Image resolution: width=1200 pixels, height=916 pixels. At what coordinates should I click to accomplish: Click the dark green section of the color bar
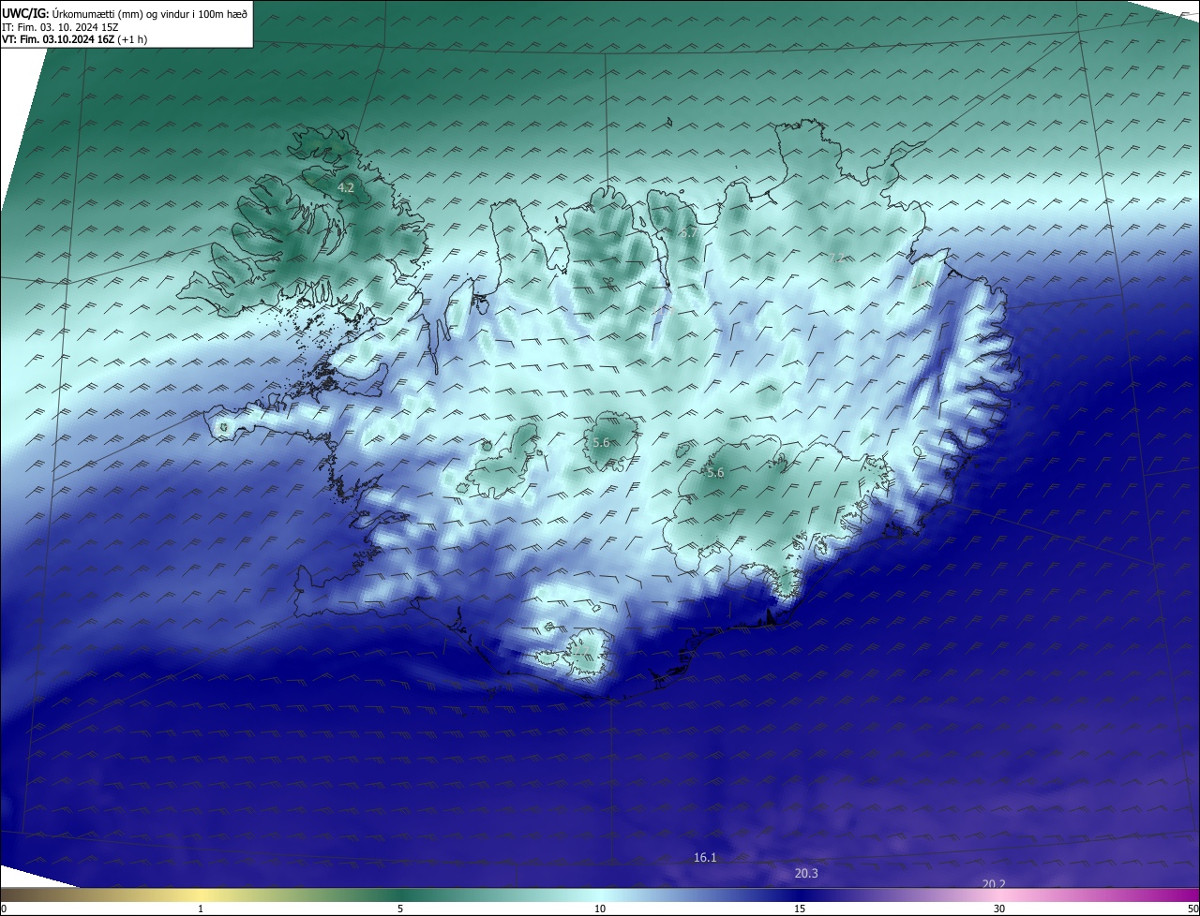pyautogui.click(x=400, y=894)
